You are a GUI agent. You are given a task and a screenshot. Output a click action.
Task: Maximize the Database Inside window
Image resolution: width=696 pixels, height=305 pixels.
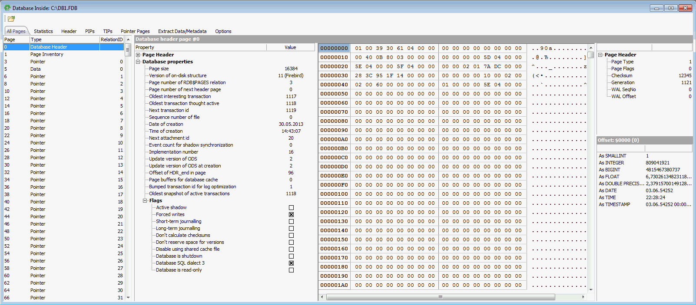click(x=671, y=8)
